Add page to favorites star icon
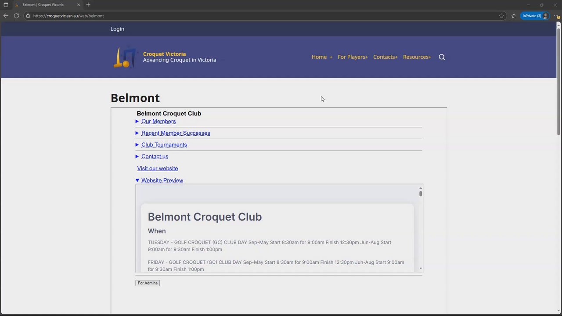 (501, 16)
